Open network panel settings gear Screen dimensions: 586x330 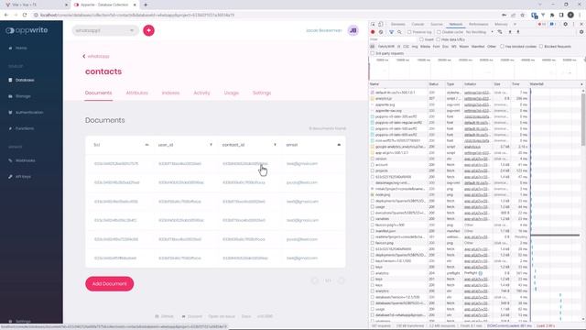(581, 32)
